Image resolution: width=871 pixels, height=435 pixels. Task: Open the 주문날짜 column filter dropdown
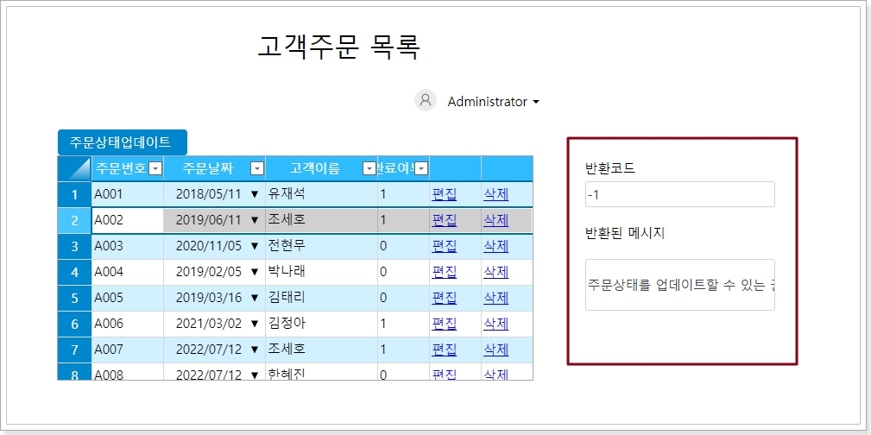click(x=256, y=168)
